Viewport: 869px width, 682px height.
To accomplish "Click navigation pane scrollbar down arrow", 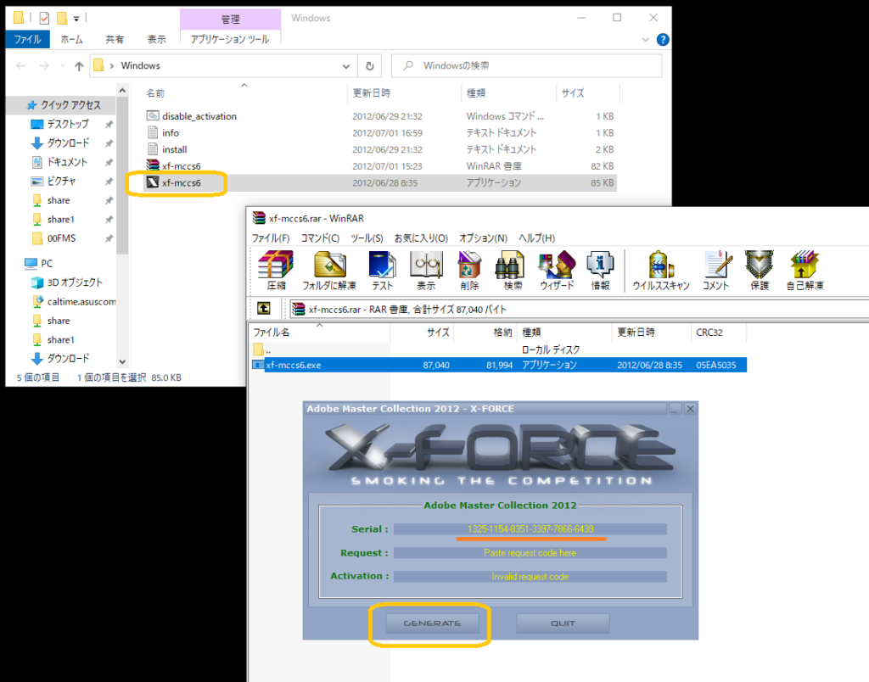I will (122, 361).
